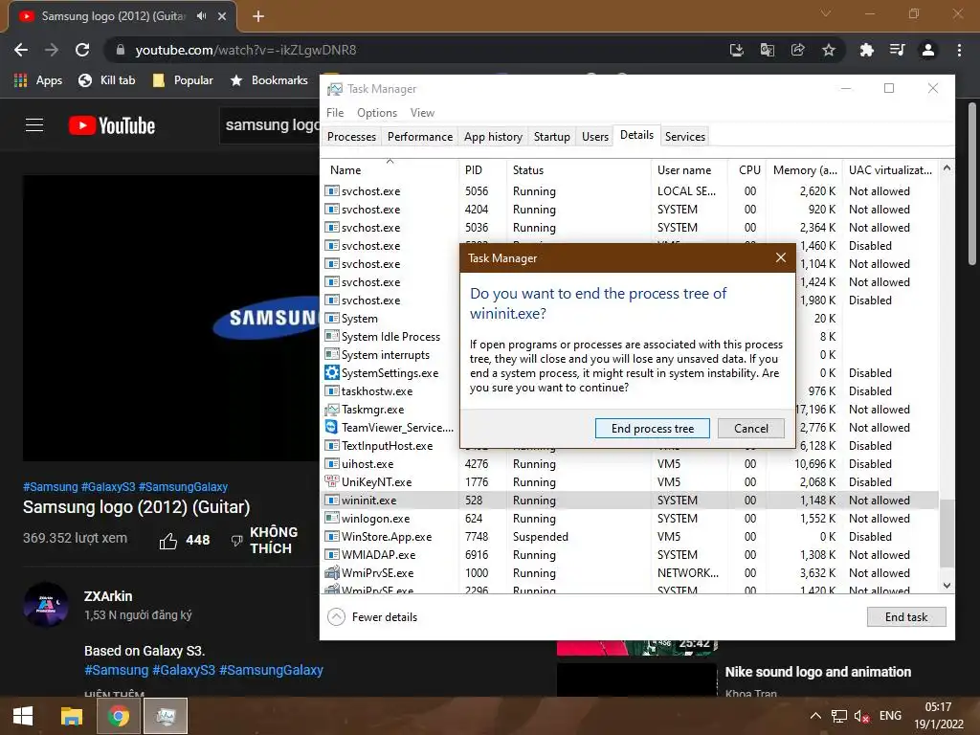Open the Popular bookmarks folder
The width and height of the screenshot is (980, 735).
click(x=183, y=80)
